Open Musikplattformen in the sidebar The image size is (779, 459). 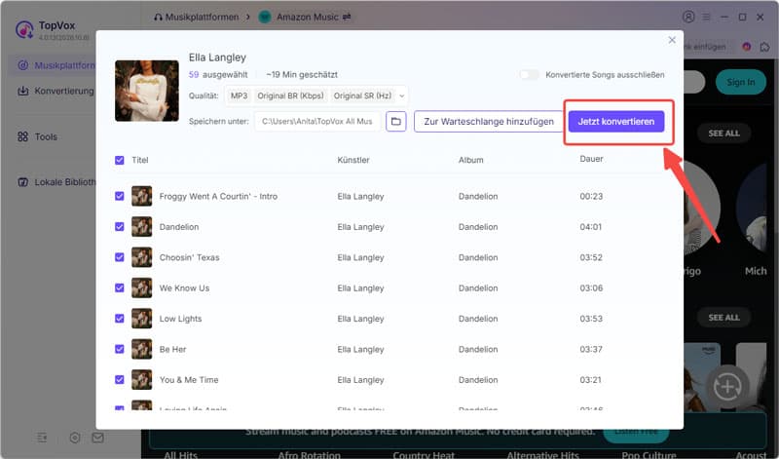pos(55,65)
